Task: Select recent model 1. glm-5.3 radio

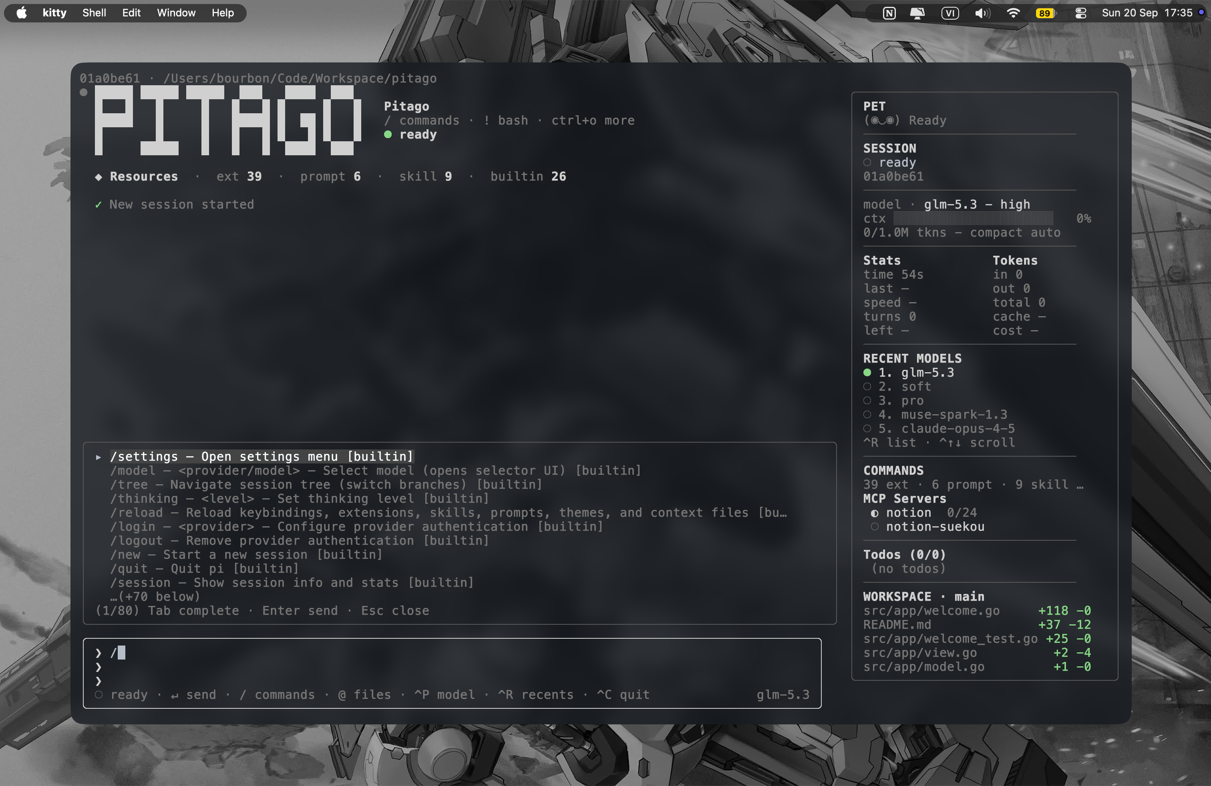Action: point(867,373)
